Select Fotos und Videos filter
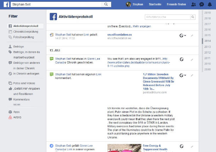The height and width of the screenshot is (152, 216). pos(24,83)
